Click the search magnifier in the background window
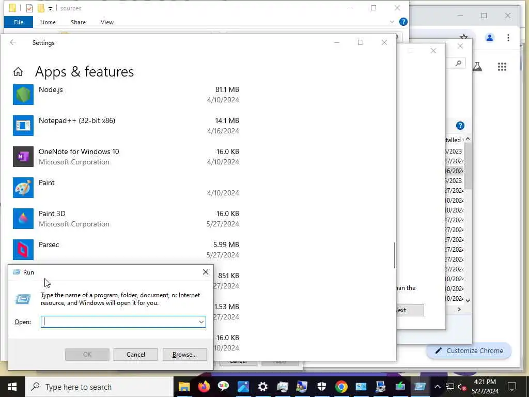The width and height of the screenshot is (529, 397). [x=458, y=63]
